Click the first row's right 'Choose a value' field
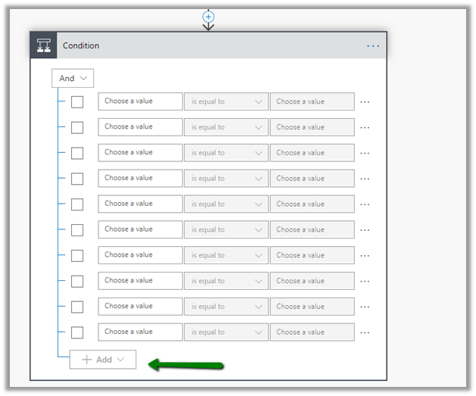This screenshot has width=476, height=396. [x=312, y=101]
